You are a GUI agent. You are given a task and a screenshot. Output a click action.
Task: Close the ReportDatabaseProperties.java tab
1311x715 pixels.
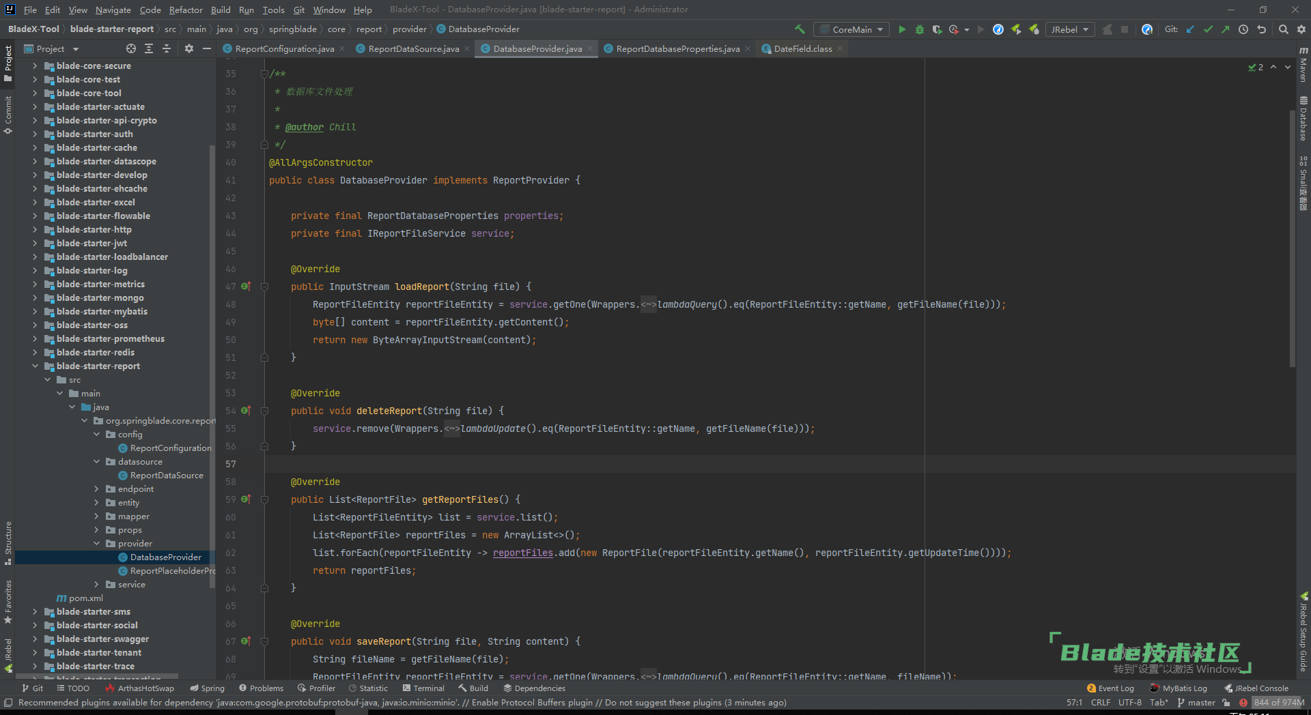coord(748,48)
